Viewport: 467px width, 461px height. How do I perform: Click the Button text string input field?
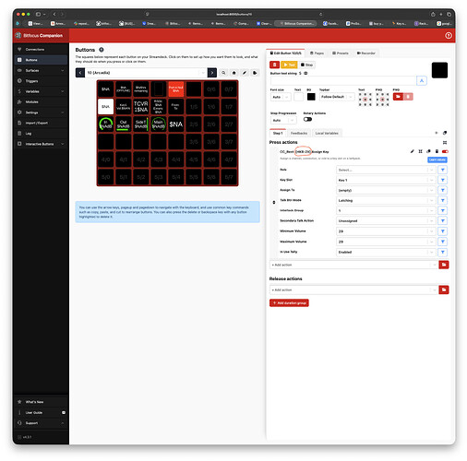343,81
